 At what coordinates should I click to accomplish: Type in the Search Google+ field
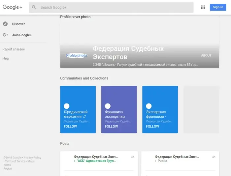(x=112, y=7)
